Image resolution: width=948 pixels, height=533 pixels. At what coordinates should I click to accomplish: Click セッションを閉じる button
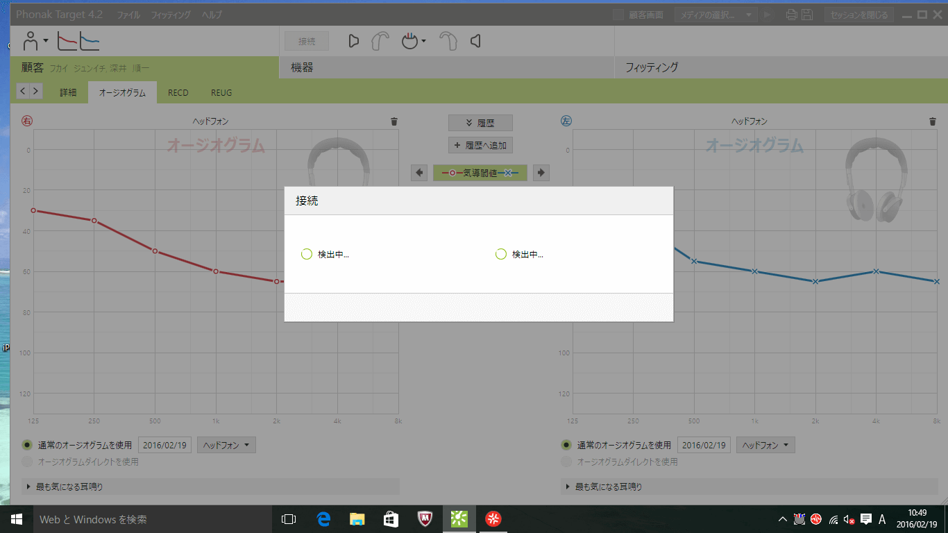click(859, 15)
